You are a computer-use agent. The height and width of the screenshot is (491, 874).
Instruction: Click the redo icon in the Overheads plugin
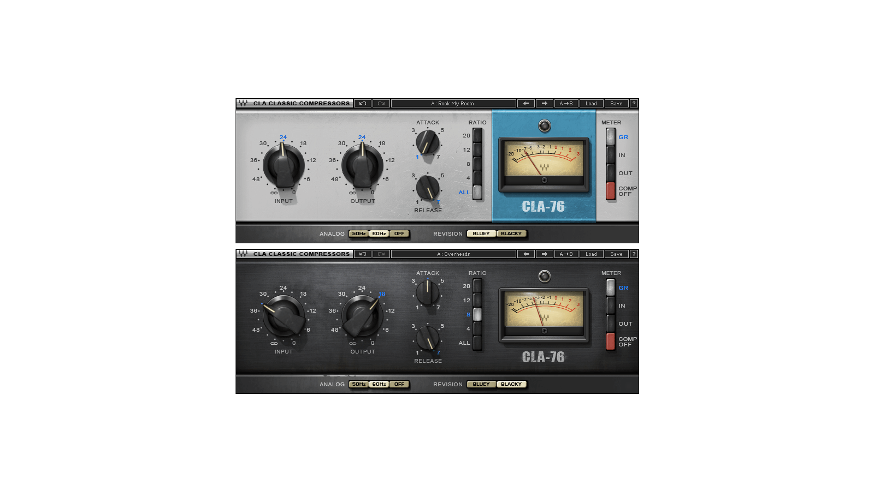coord(381,254)
